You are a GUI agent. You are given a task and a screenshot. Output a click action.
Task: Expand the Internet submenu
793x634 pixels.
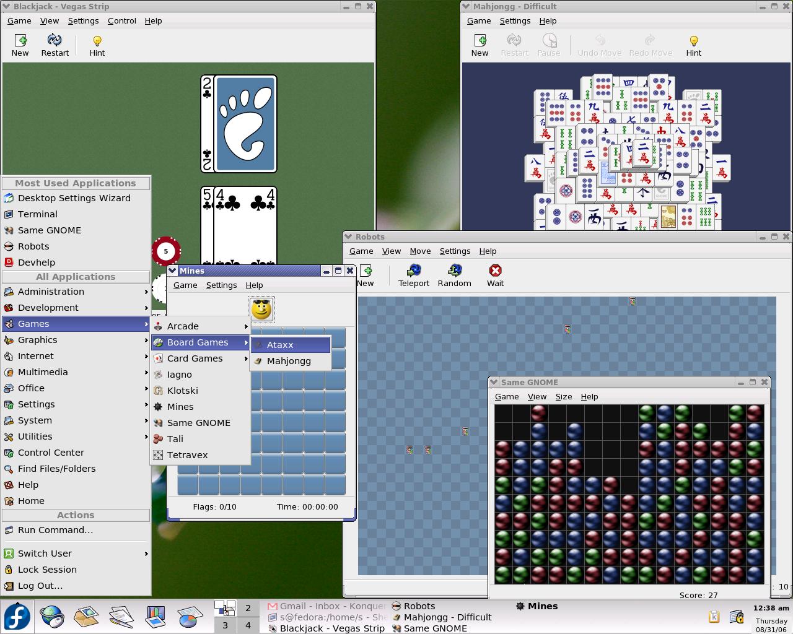pyautogui.click(x=76, y=356)
